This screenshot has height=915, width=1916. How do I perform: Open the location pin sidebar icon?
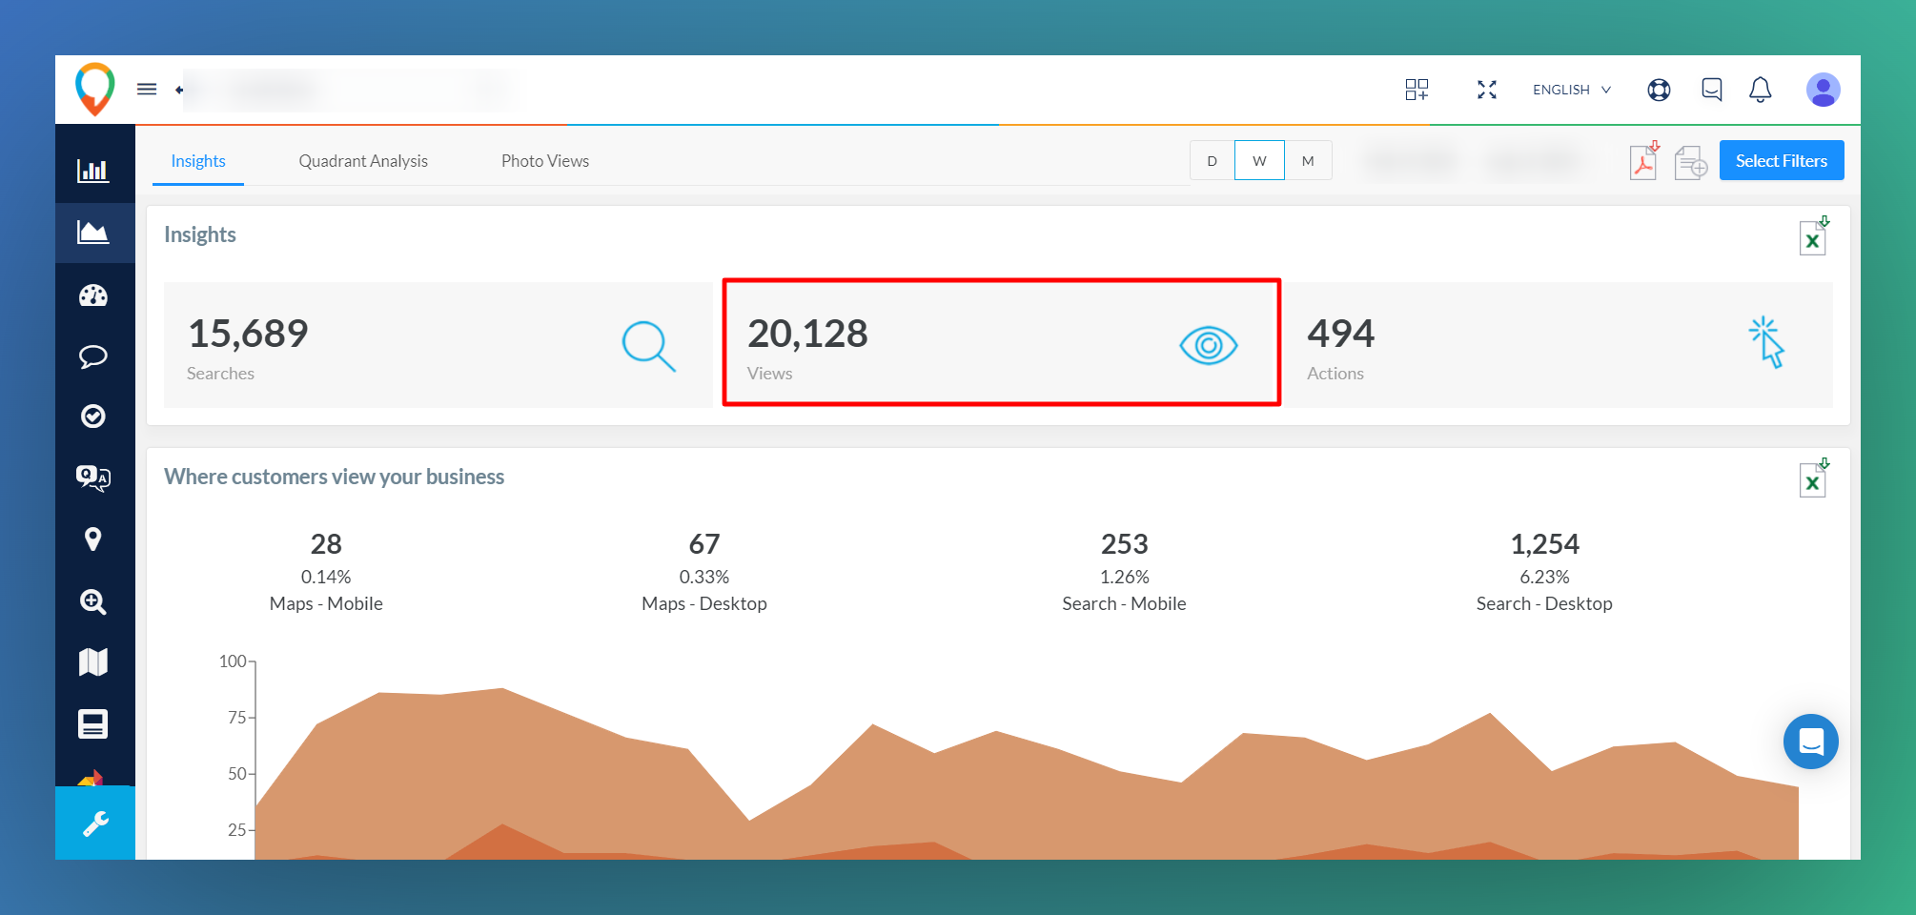coord(93,539)
